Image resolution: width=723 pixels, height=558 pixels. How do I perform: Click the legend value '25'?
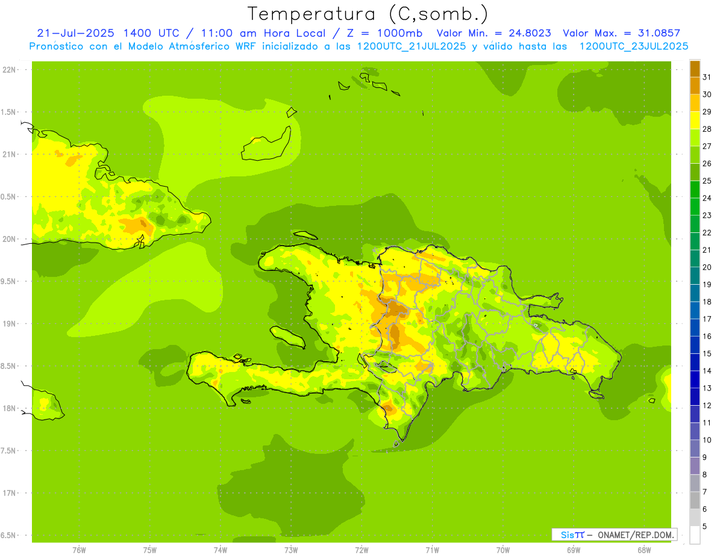pos(707,181)
